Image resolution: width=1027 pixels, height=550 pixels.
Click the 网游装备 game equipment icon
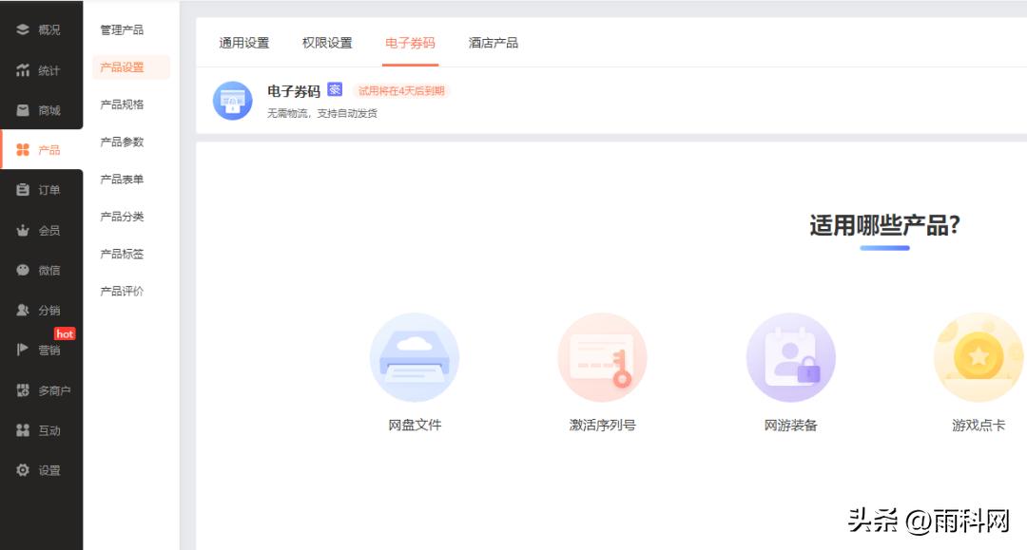[790, 357]
